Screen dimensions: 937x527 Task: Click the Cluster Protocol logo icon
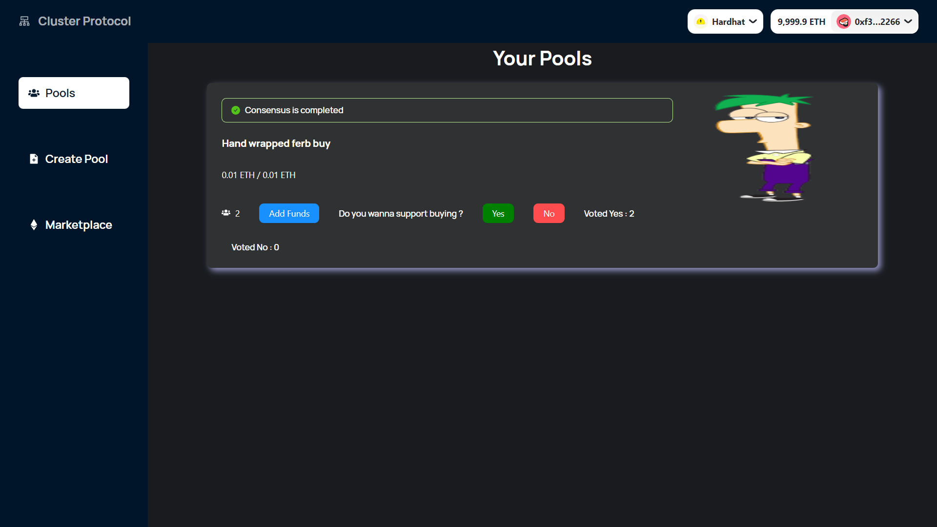point(24,21)
